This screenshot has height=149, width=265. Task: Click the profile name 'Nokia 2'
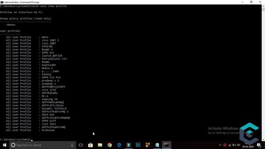tap(47, 68)
